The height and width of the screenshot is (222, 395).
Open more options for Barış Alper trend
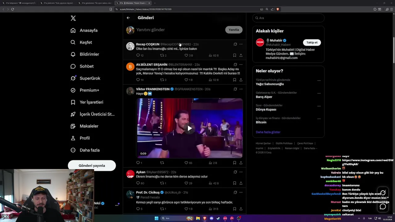pos(319,93)
